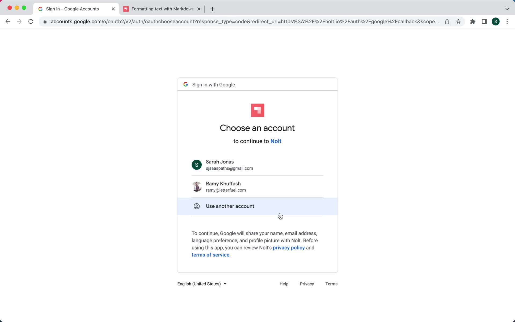Click sjsaaspaths@gmail.com email text
This screenshot has height=322, width=515.
click(229, 168)
